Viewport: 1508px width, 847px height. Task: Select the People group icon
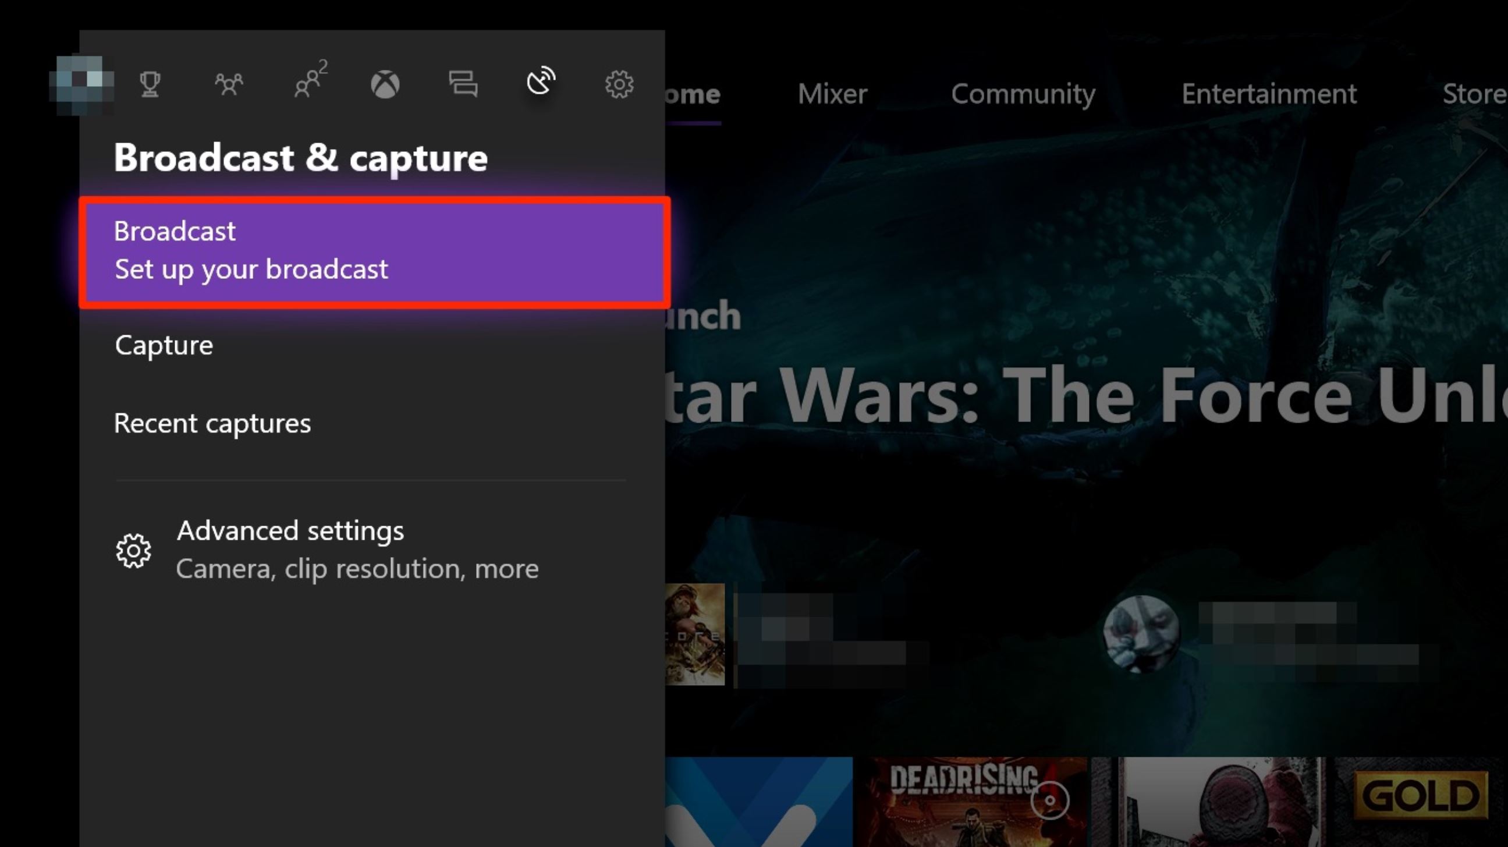click(x=229, y=84)
